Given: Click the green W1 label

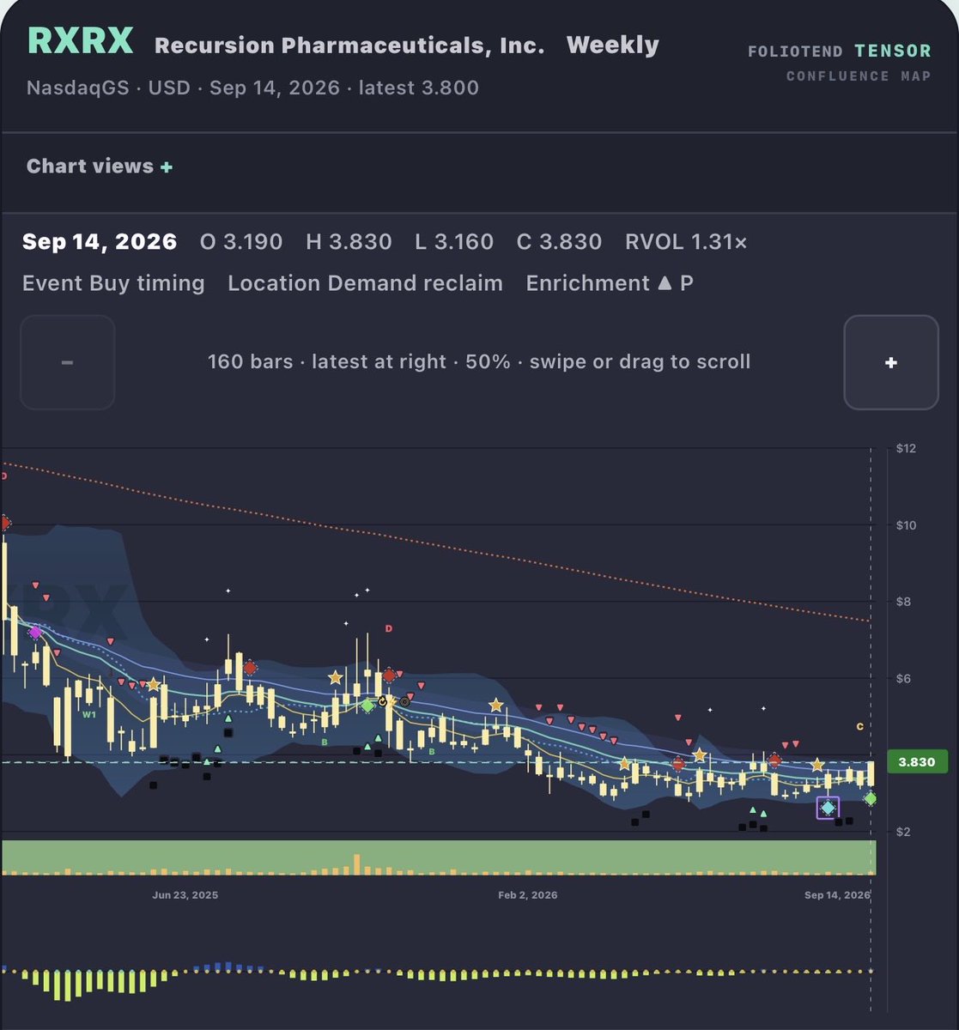Looking at the screenshot, I should (x=88, y=714).
